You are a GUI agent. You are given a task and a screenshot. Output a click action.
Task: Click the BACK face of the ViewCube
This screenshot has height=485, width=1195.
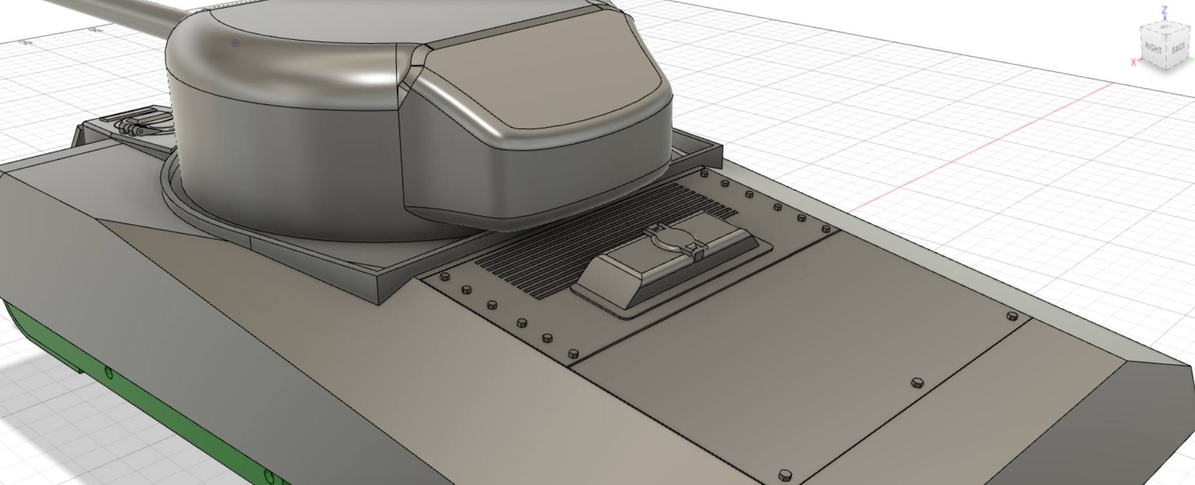(x=1178, y=49)
